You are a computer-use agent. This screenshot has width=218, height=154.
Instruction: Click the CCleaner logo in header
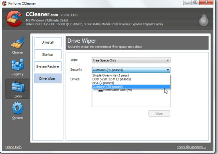pyautogui.click(x=14, y=19)
